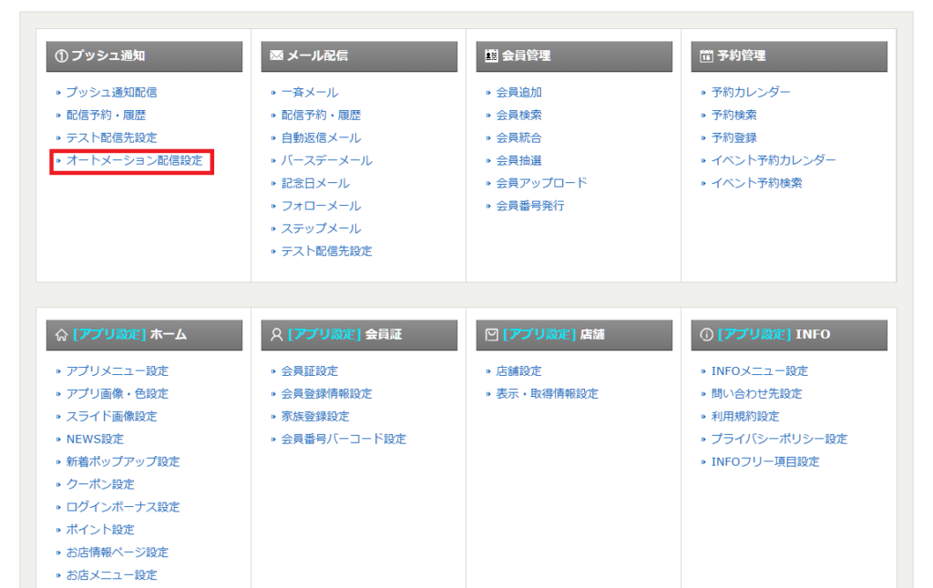933x588 pixels.
Task: Open 予約カレンダー link
Action: coord(751,93)
